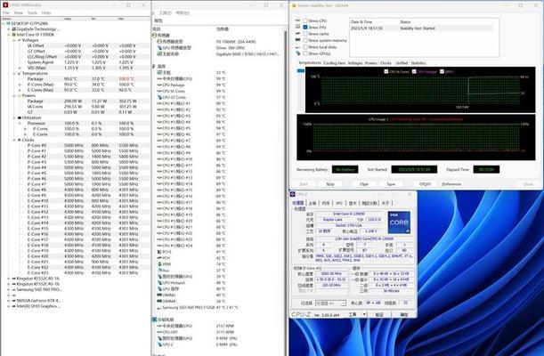Toggle the CPU IA Cores graph checkbox

(386, 72)
